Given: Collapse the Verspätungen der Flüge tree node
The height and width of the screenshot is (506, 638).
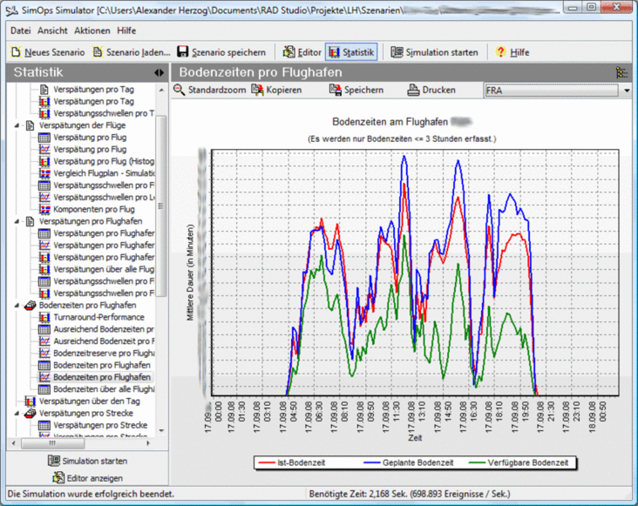Looking at the screenshot, I should click(17, 126).
